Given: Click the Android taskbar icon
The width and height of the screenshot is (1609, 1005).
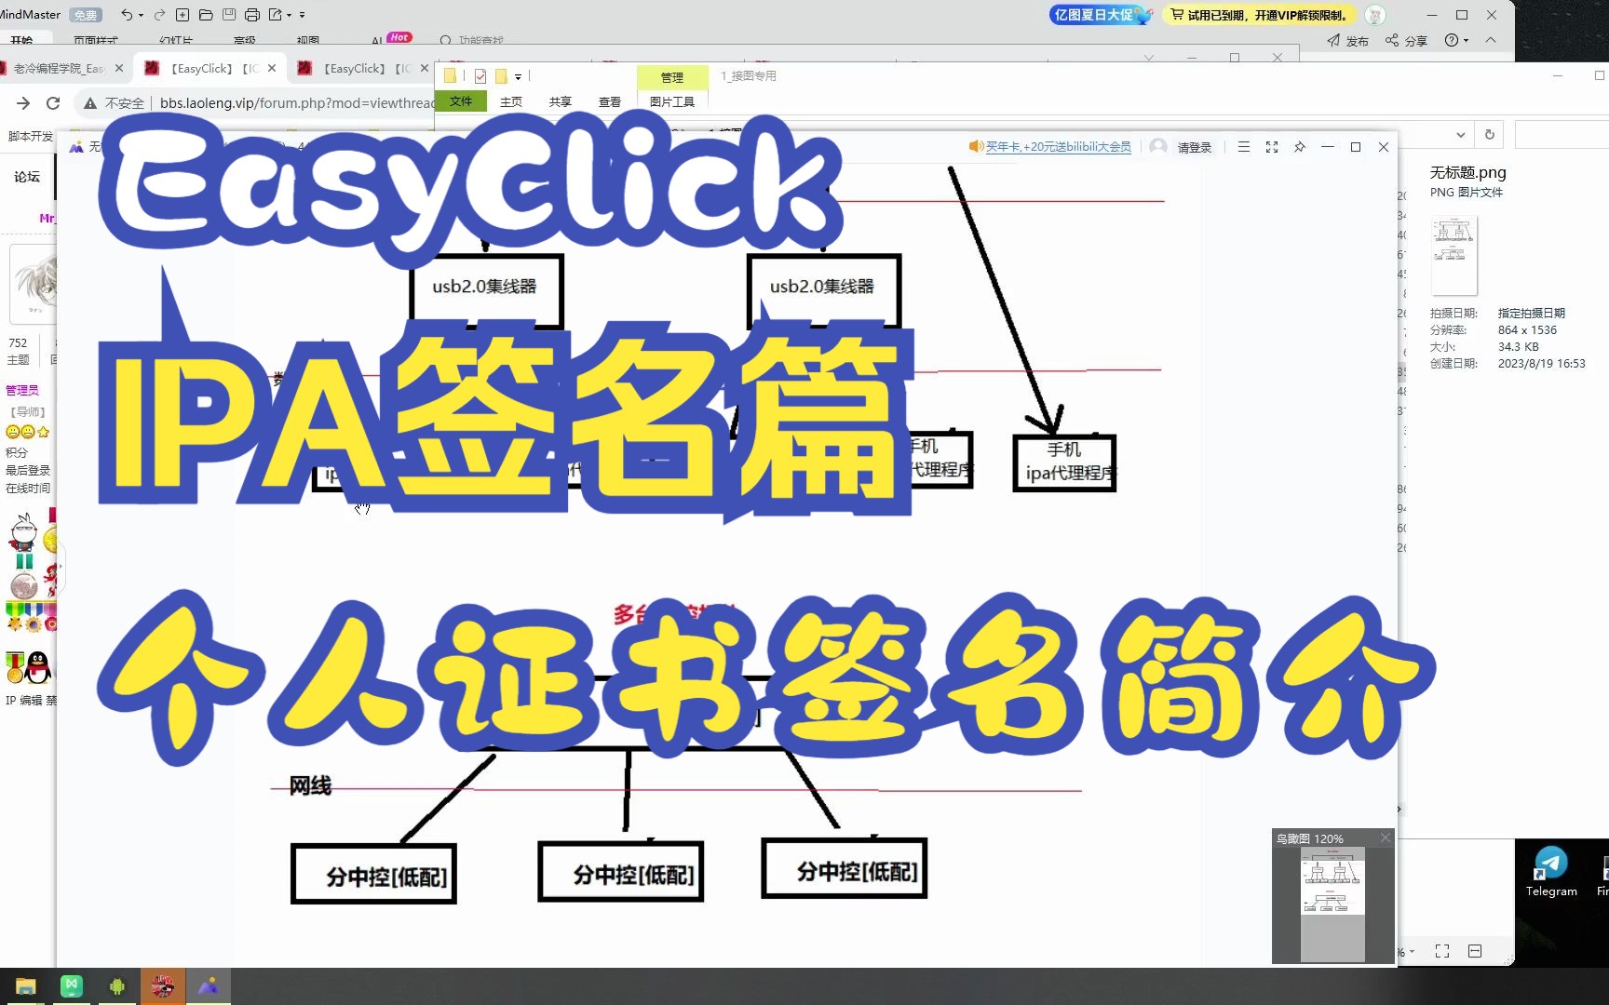Looking at the screenshot, I should pyautogui.click(x=117, y=986).
